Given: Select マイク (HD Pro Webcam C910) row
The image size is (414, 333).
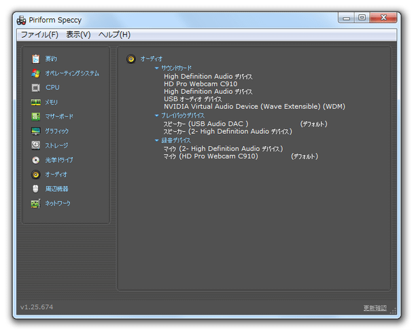Looking at the screenshot, I should point(241,156).
